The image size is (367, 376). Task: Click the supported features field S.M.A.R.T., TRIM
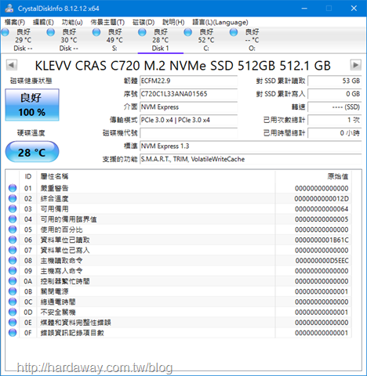[251, 159]
